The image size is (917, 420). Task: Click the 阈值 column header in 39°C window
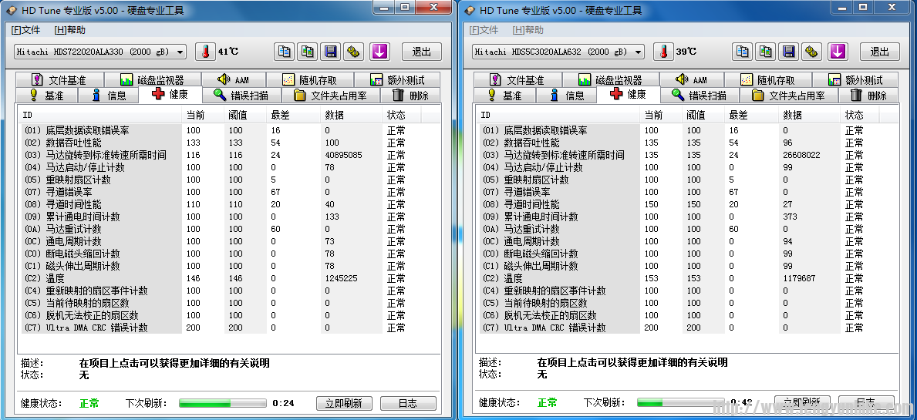(696, 115)
